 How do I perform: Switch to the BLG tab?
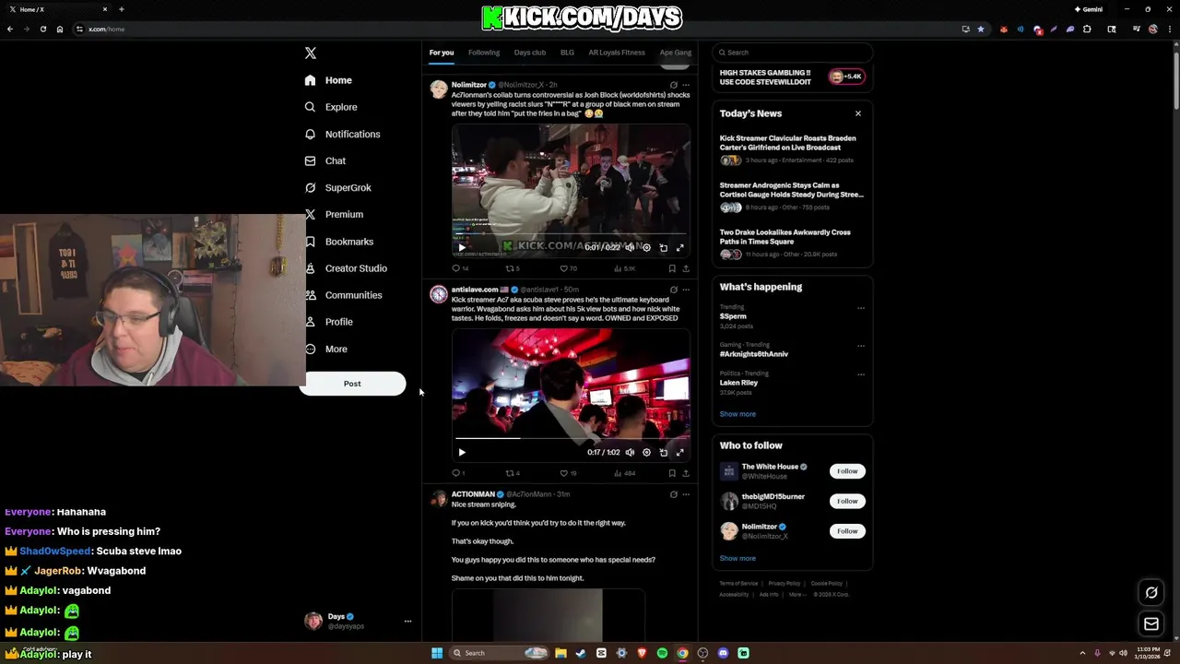(x=567, y=53)
